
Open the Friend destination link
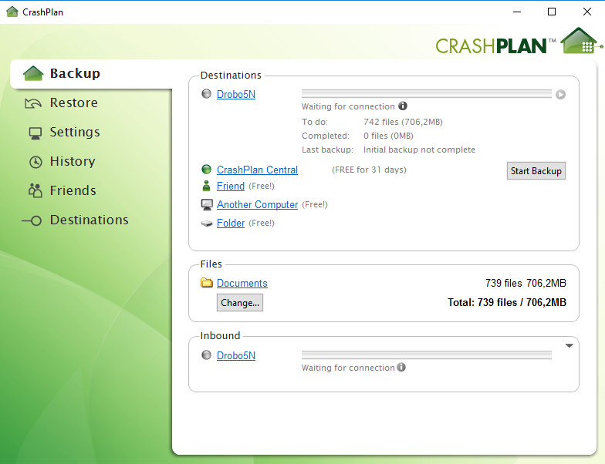coord(230,187)
